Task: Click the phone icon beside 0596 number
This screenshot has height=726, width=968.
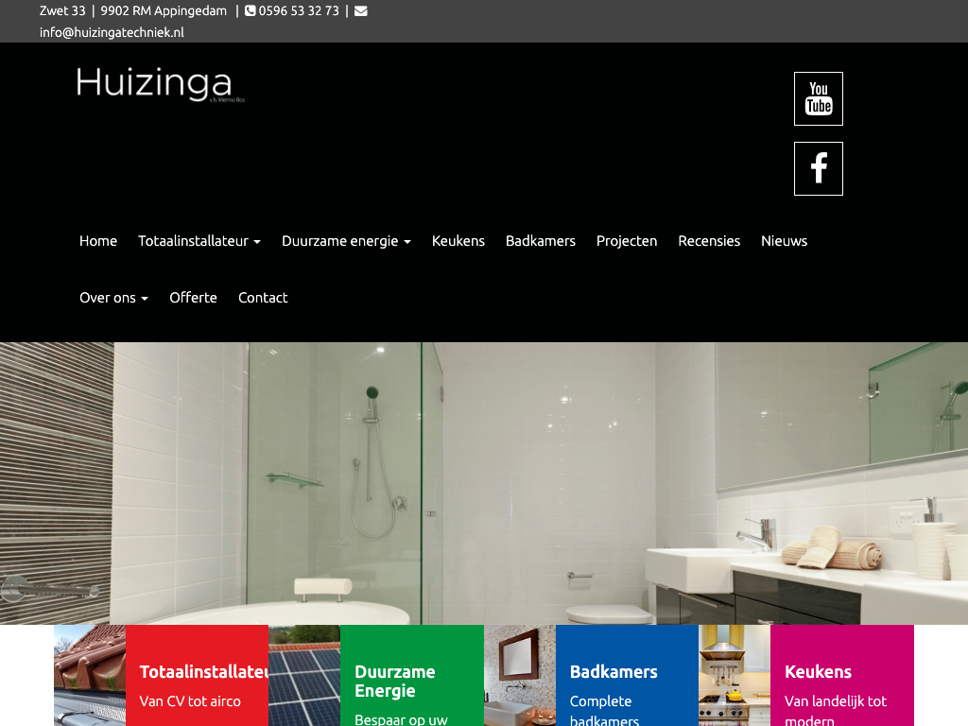Action: pyautogui.click(x=250, y=11)
